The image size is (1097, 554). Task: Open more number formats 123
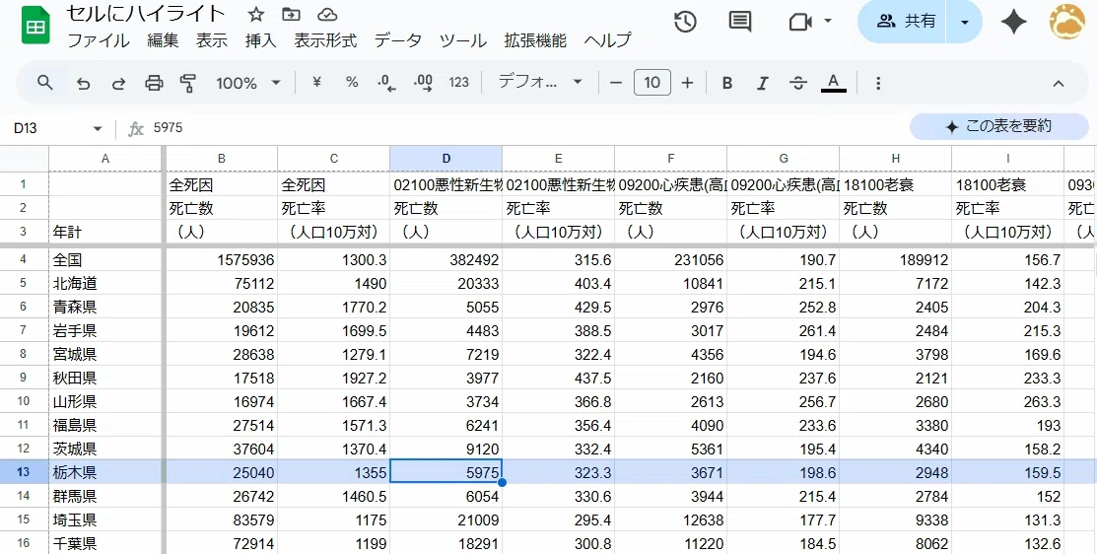click(458, 83)
